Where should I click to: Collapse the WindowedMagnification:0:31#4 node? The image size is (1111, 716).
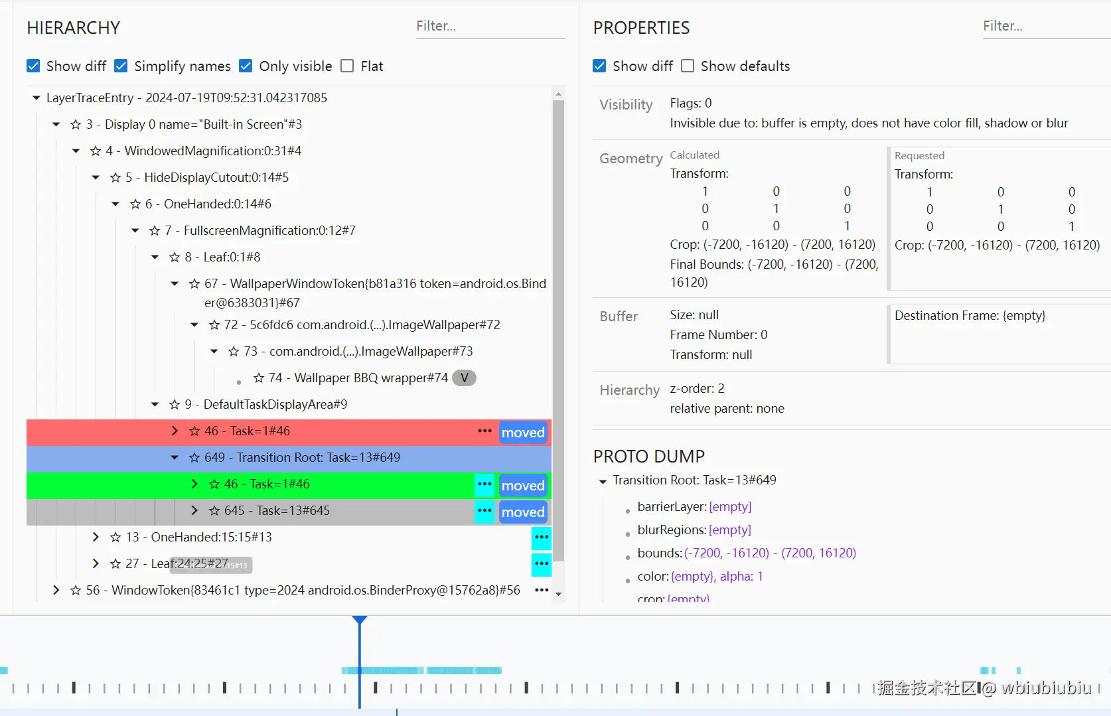pos(76,151)
